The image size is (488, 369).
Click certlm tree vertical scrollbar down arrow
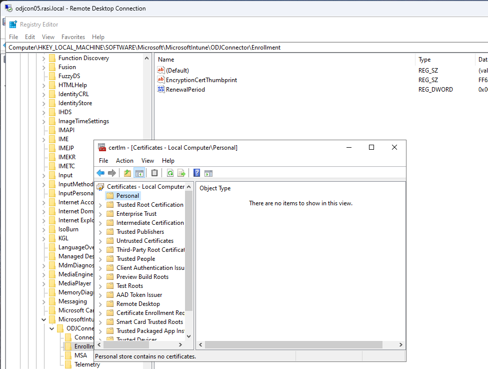click(188, 336)
